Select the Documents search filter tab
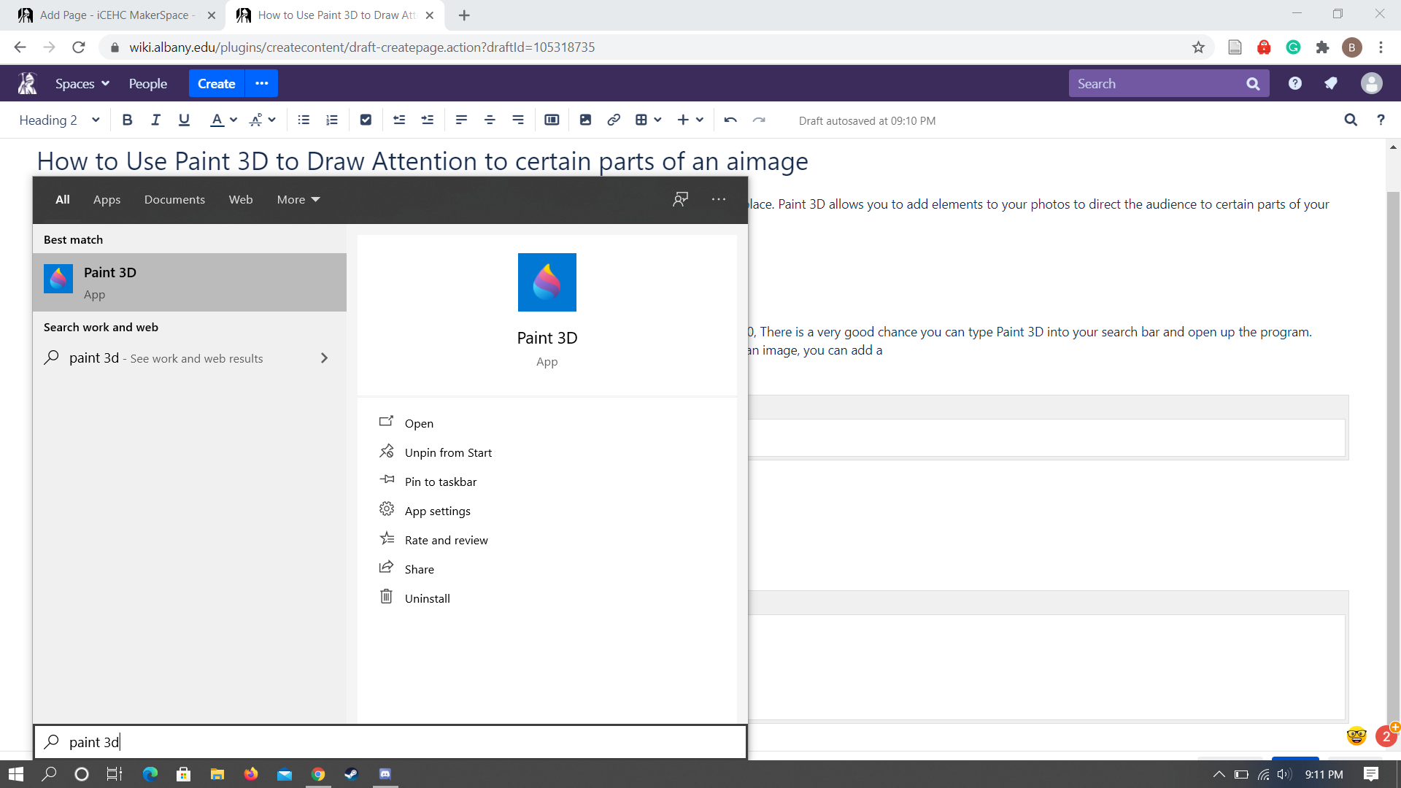 tap(174, 199)
